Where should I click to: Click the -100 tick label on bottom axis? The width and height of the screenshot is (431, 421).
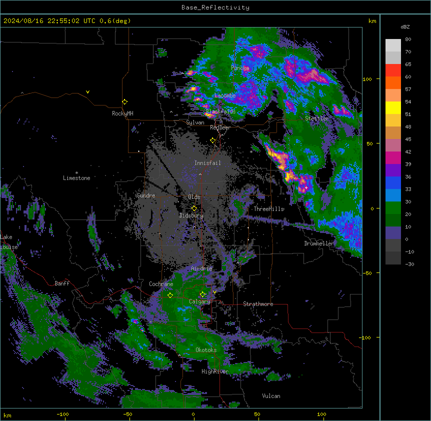(62, 414)
